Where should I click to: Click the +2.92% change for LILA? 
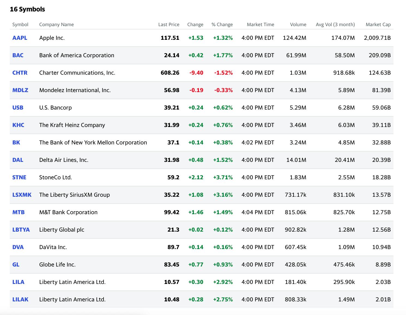coord(223,282)
